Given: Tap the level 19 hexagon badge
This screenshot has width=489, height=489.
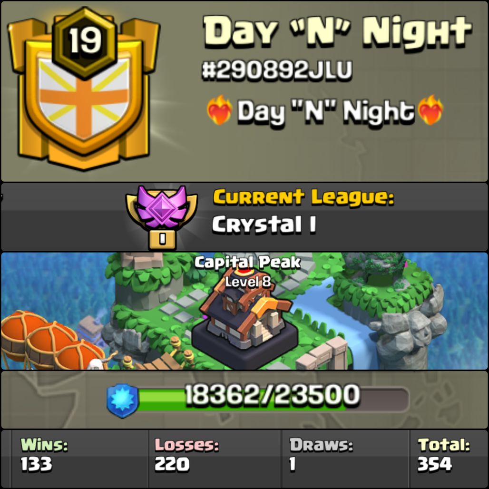Looking at the screenshot, I should click(x=85, y=42).
